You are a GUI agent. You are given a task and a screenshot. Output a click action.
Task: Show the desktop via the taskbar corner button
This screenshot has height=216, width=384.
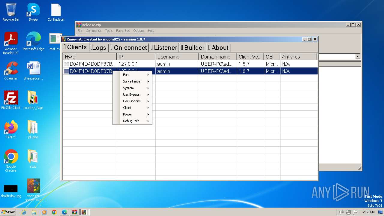(380, 212)
